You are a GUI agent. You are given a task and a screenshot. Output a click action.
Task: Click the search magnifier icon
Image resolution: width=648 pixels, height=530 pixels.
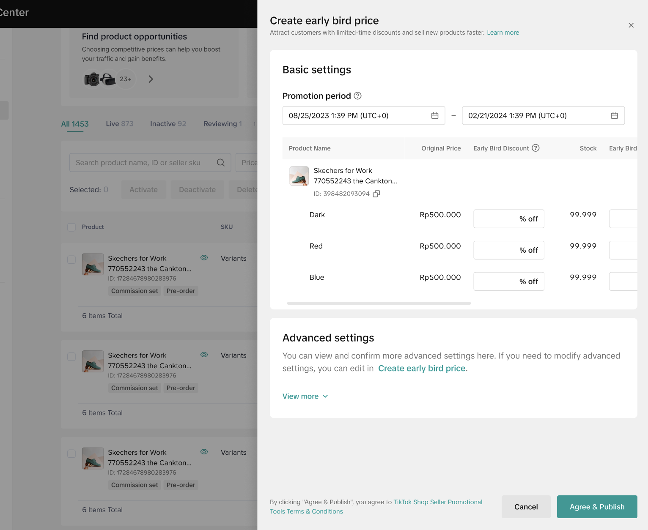pyautogui.click(x=220, y=163)
